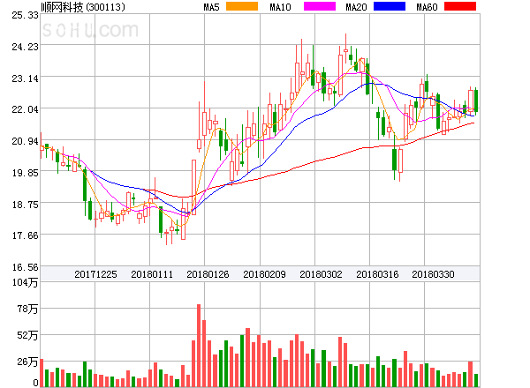The image size is (530, 388).
Task: Click the 20.94 price axis label
Action: (x=25, y=141)
